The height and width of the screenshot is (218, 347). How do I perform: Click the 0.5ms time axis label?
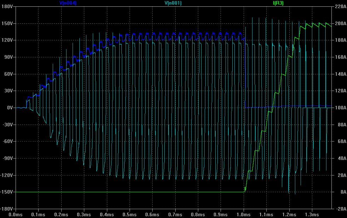(130, 215)
